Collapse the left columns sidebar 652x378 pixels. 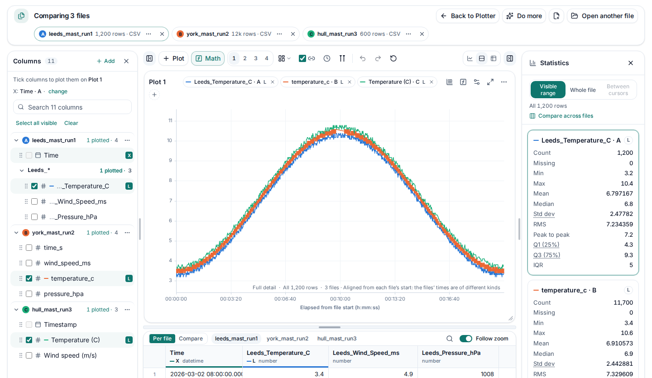tap(149, 58)
